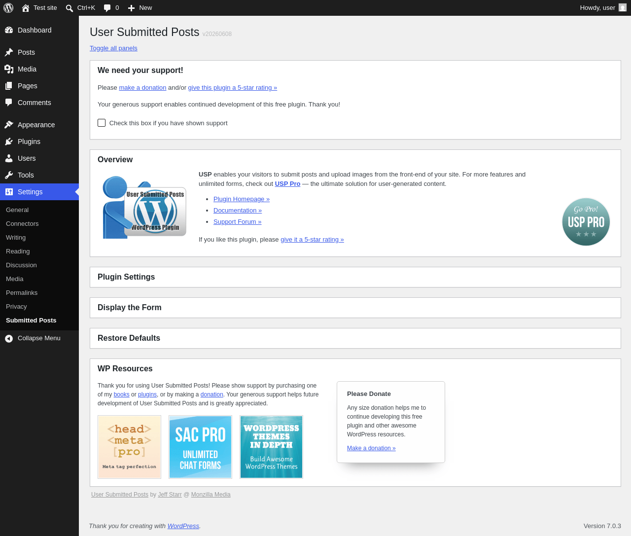This screenshot has width=631, height=536.
Task: Open General settings submenu
Action: click(39, 210)
